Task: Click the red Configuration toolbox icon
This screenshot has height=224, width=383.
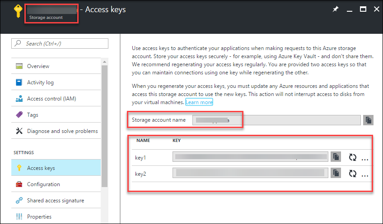Action: 19,184
